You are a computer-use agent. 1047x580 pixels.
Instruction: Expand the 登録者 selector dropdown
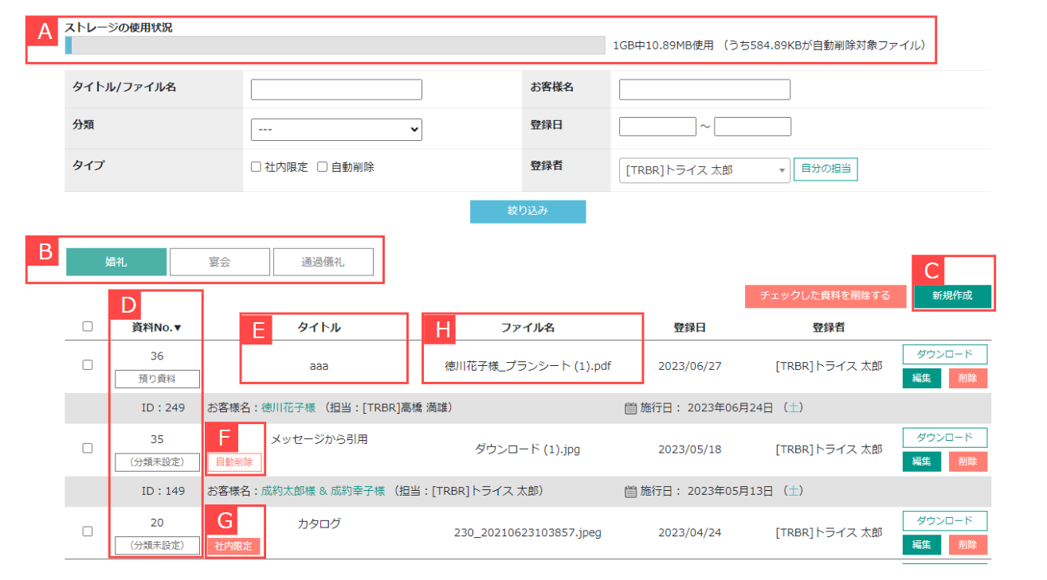pyautogui.click(x=704, y=170)
